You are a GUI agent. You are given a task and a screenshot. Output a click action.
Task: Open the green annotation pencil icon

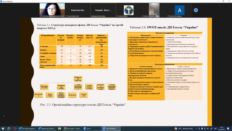tap(4, 116)
